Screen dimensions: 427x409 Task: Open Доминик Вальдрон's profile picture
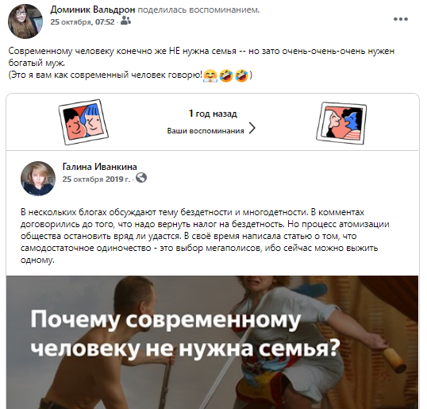(x=25, y=21)
